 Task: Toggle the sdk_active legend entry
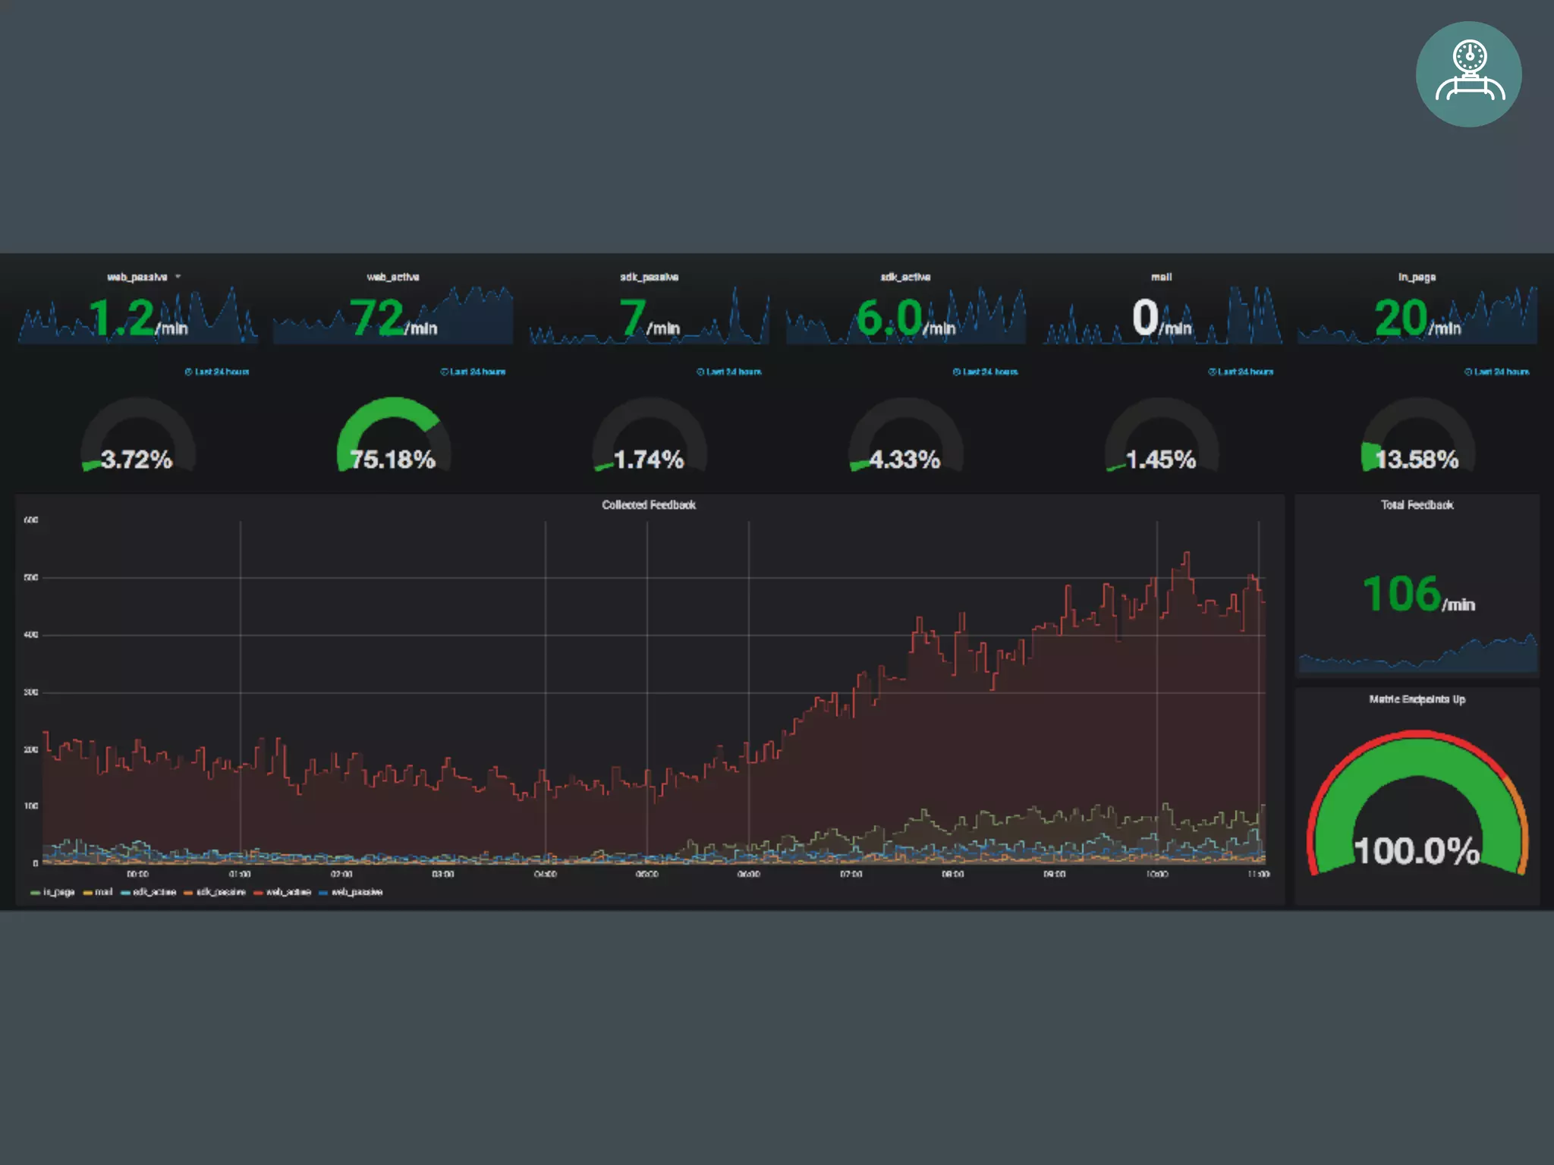pos(154,892)
